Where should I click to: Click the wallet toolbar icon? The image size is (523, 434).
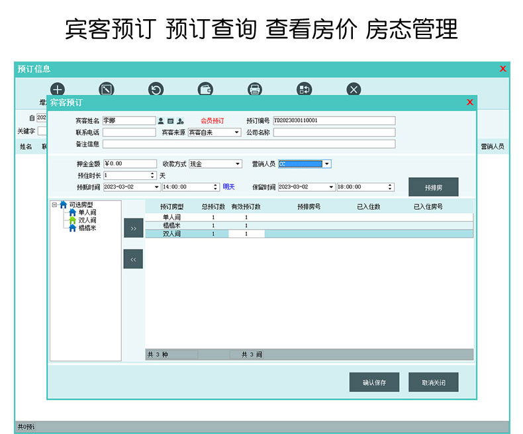click(205, 89)
